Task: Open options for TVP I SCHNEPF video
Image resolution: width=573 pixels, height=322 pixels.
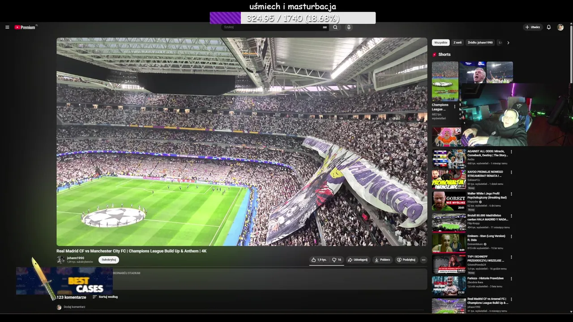Action: click(511, 257)
